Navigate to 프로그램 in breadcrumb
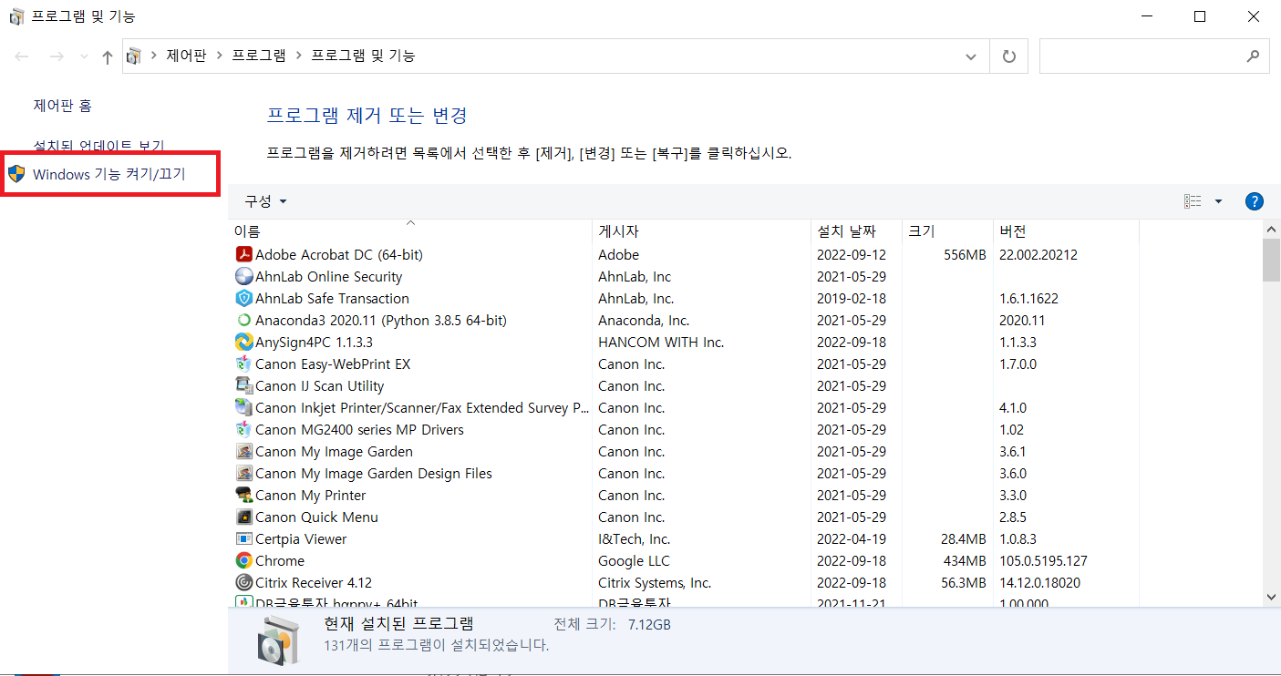Viewport: 1281px width, 676px height. tap(259, 56)
